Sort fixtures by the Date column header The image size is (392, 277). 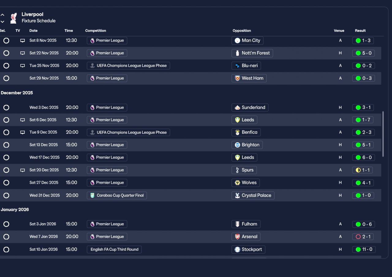(33, 31)
